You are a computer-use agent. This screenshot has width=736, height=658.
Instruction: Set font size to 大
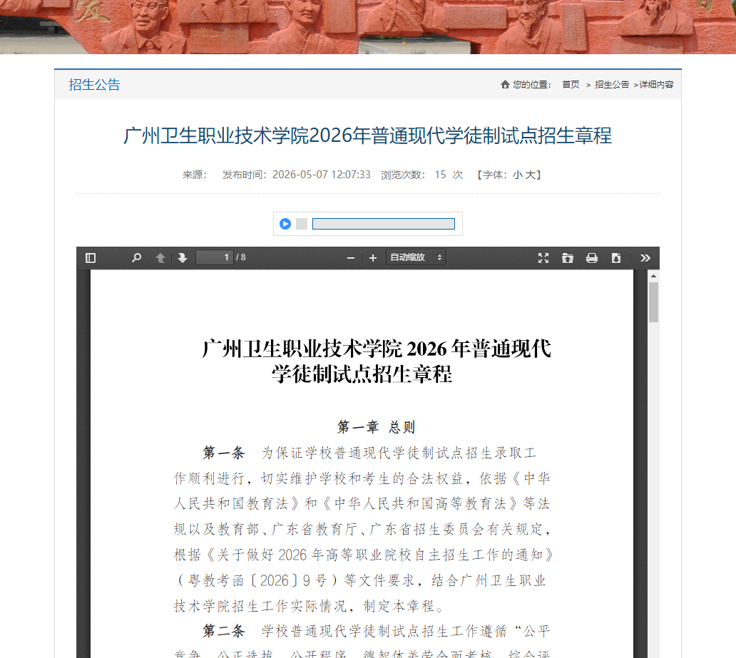(530, 175)
